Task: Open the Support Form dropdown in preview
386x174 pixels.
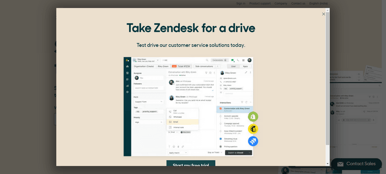Action: 149,101
